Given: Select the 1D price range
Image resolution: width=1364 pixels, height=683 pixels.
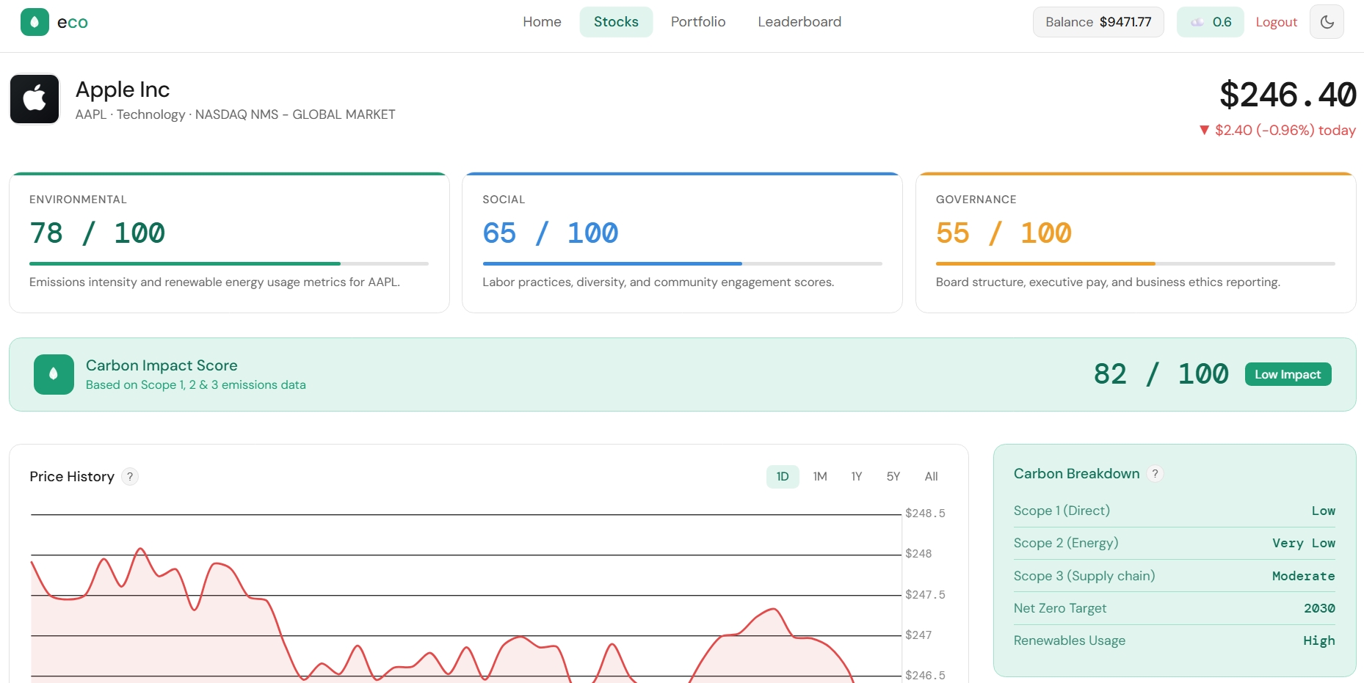Looking at the screenshot, I should click(783, 477).
